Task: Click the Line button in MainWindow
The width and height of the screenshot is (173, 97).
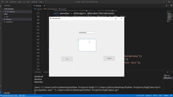Action: 67,59
